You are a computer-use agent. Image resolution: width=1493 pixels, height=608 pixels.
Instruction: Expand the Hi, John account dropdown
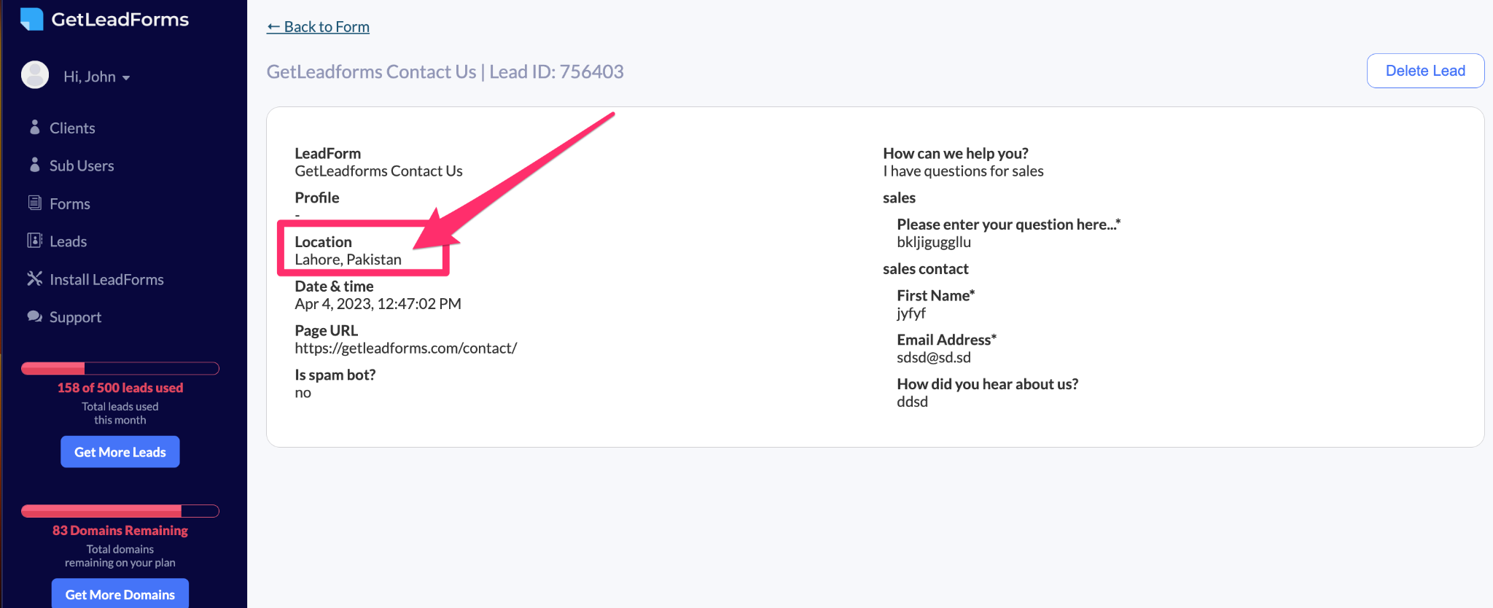coord(97,77)
